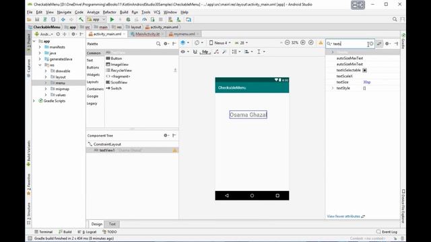This screenshot has width=431, height=242.
Task: Select the Buttons palette category
Action: click(x=93, y=67)
